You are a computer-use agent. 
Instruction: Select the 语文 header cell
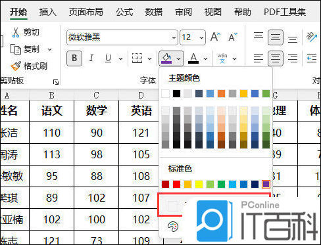[x=52, y=111]
